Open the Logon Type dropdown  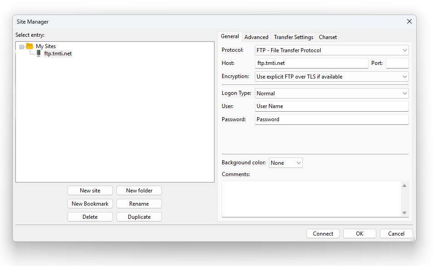tap(331, 94)
